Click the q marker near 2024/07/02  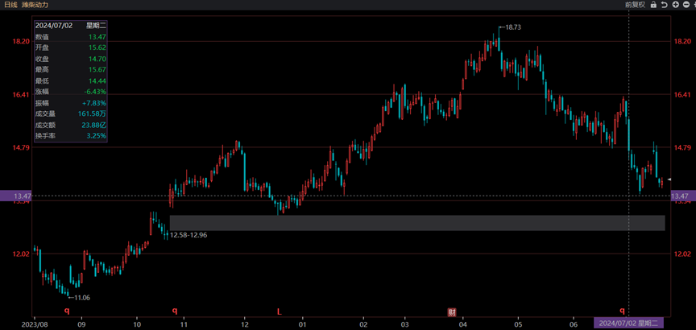click(622, 311)
